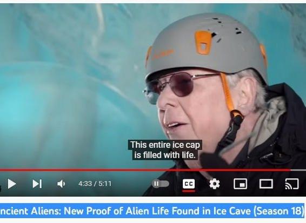Screen dimensions: 306x223
Task: Click the video frame to pause/play
Action: 153,86
